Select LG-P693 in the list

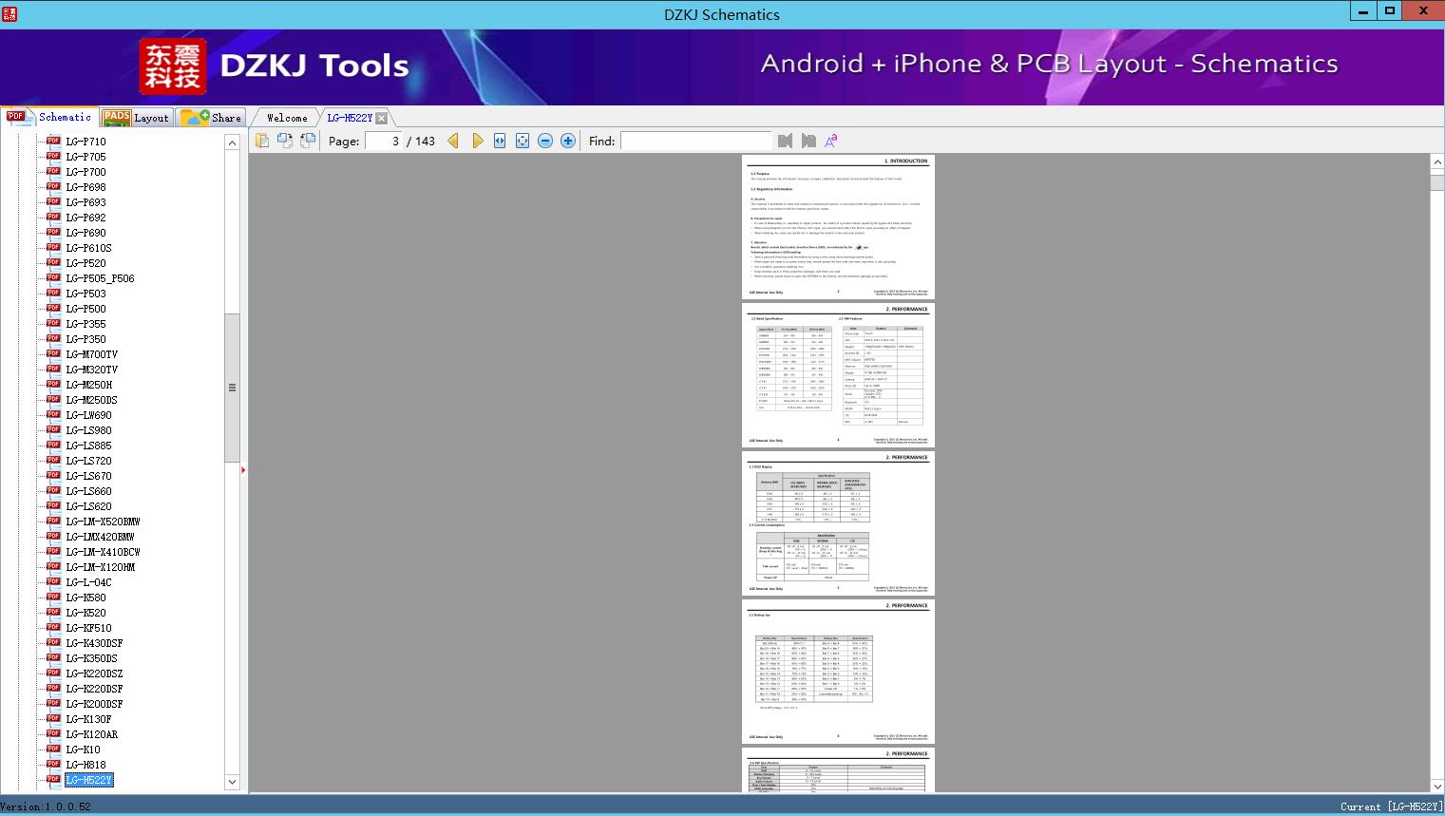pos(86,202)
